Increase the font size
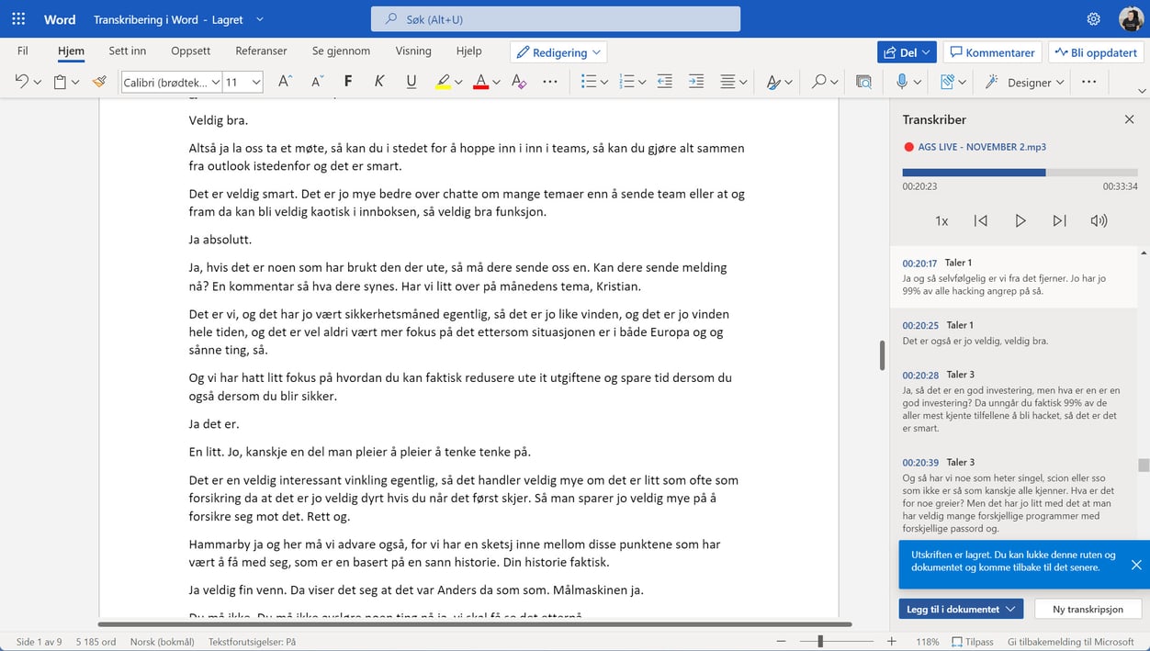 pyautogui.click(x=284, y=82)
